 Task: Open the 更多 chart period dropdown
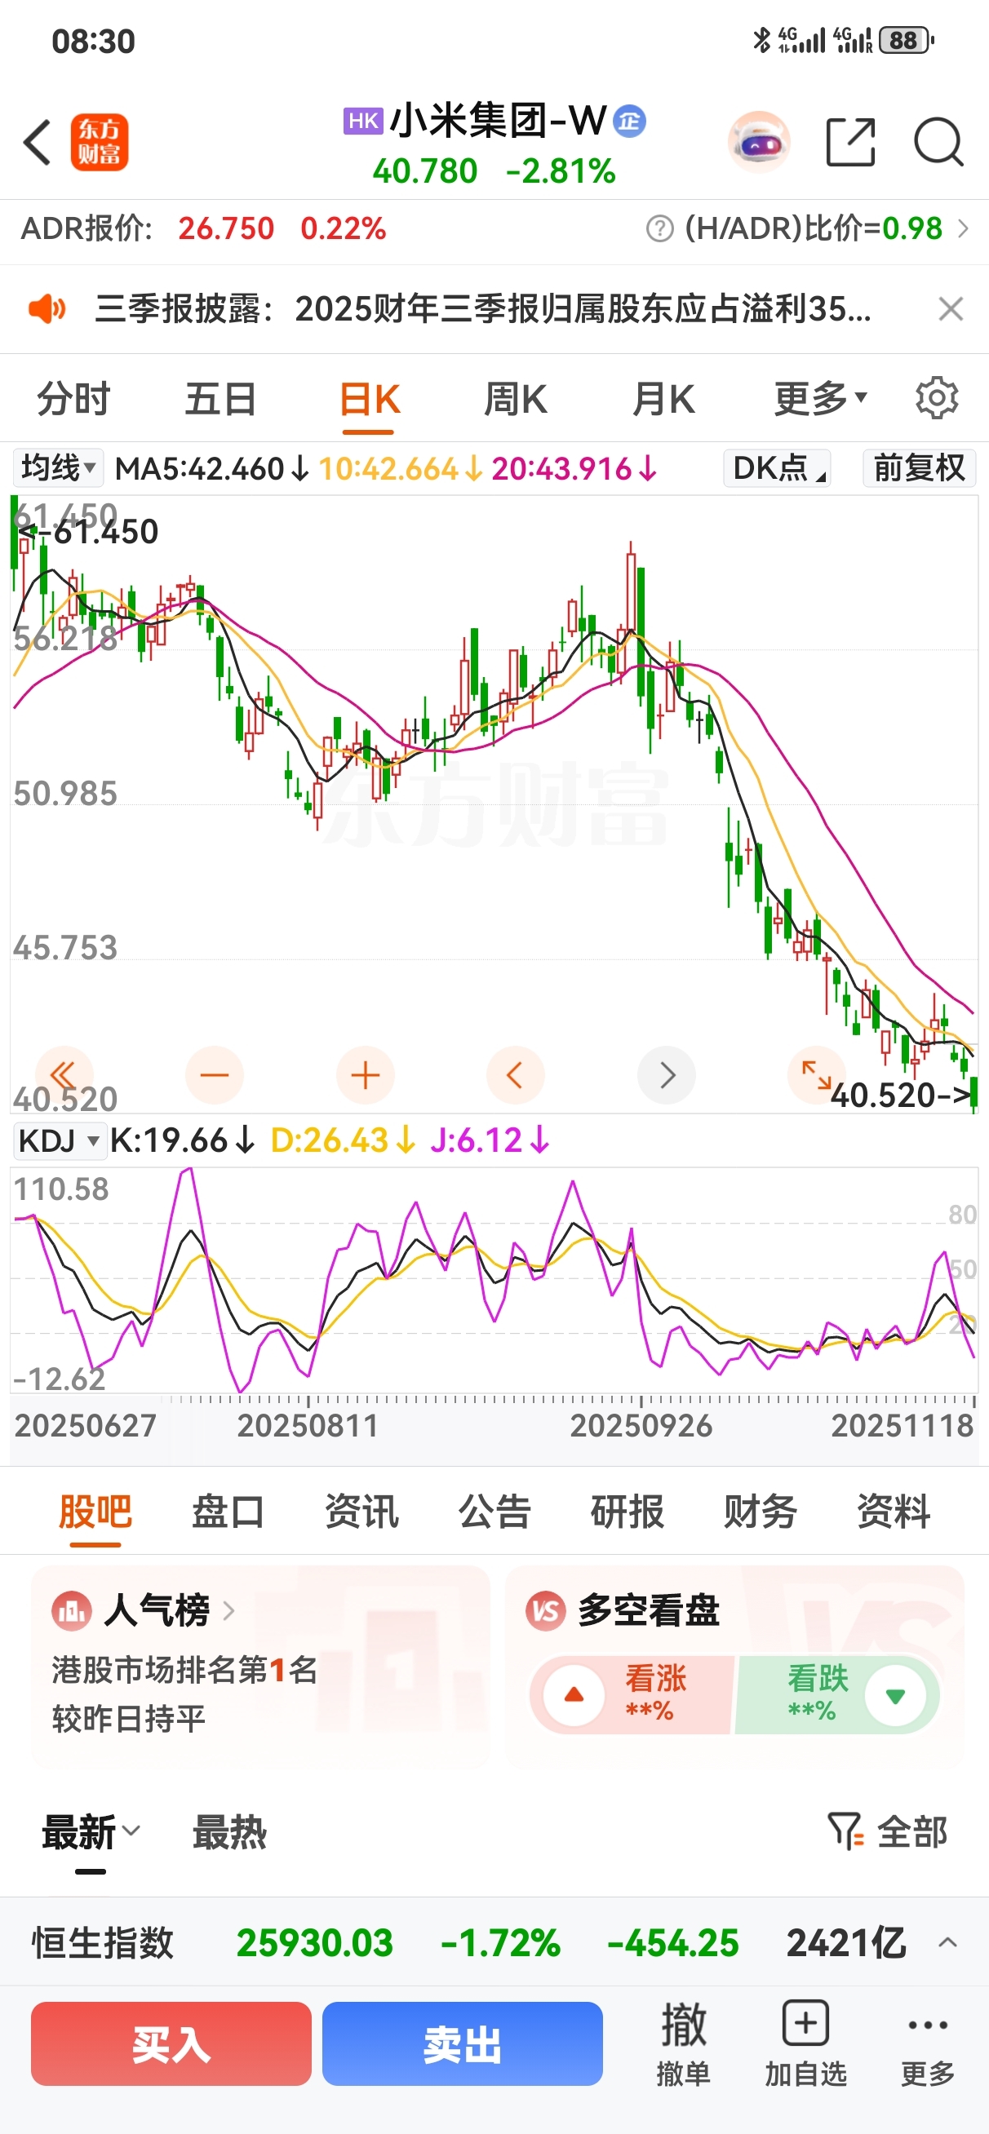[x=821, y=399]
